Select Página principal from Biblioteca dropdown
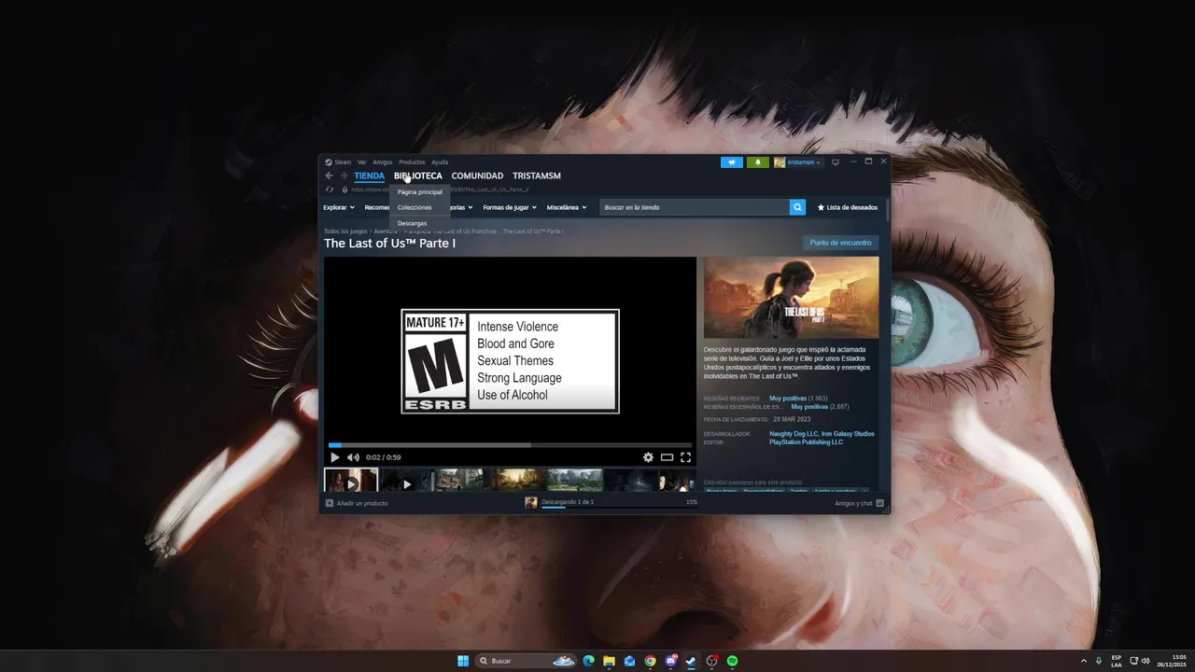Screen dimensions: 1195x672 (420, 192)
